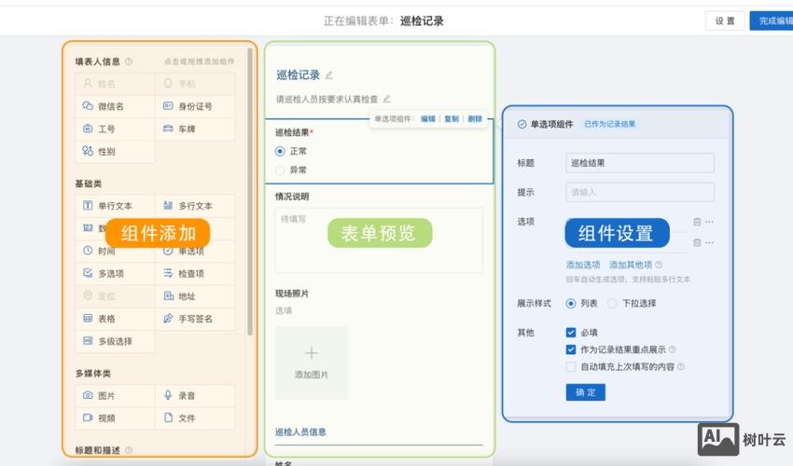Open more options for first option row
This screenshot has width=793, height=466.
tap(710, 222)
